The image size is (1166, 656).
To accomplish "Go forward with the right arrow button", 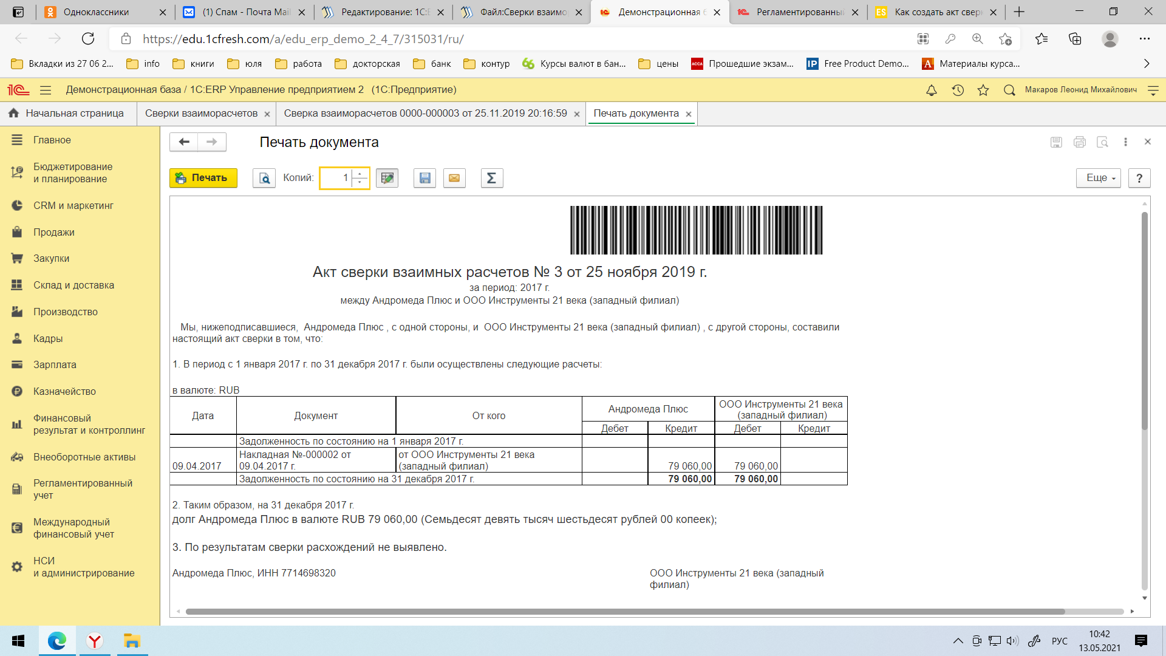I will coord(212,142).
